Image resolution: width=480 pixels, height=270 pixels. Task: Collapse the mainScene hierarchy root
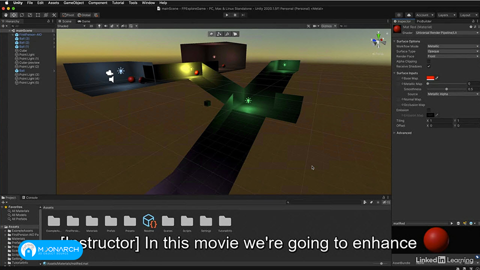pyautogui.click(x=9, y=30)
